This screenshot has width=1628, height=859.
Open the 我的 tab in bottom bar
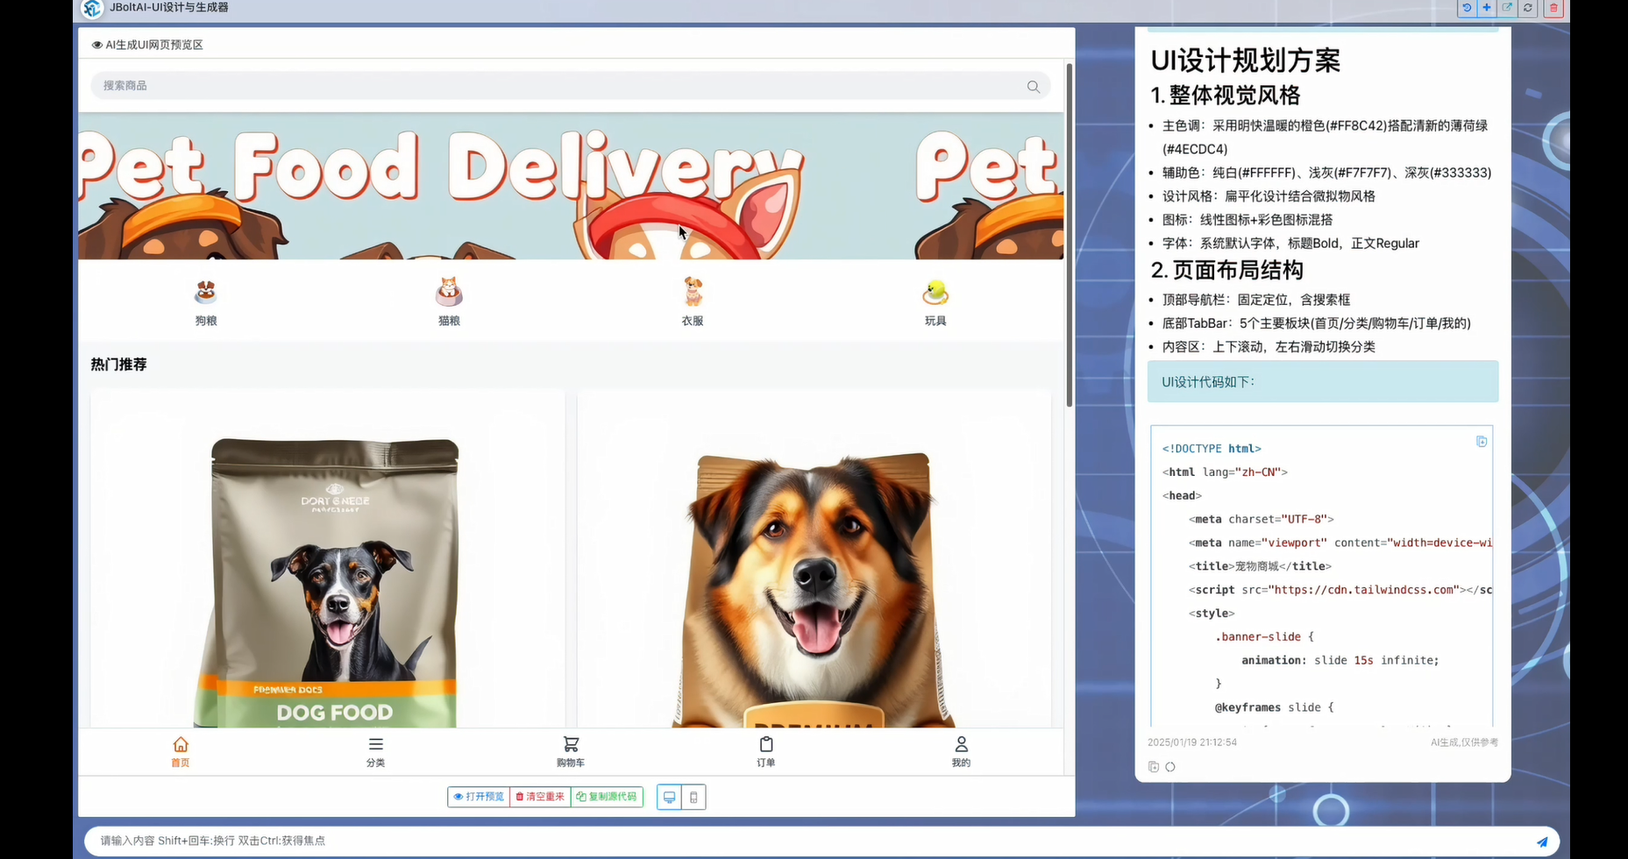click(x=962, y=752)
